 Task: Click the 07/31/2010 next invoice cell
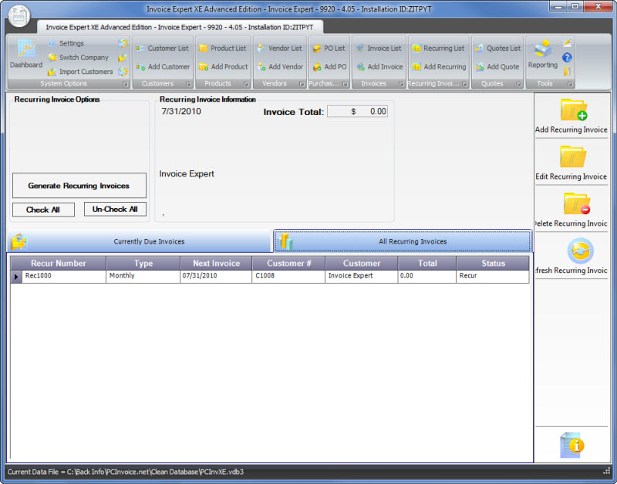click(216, 277)
